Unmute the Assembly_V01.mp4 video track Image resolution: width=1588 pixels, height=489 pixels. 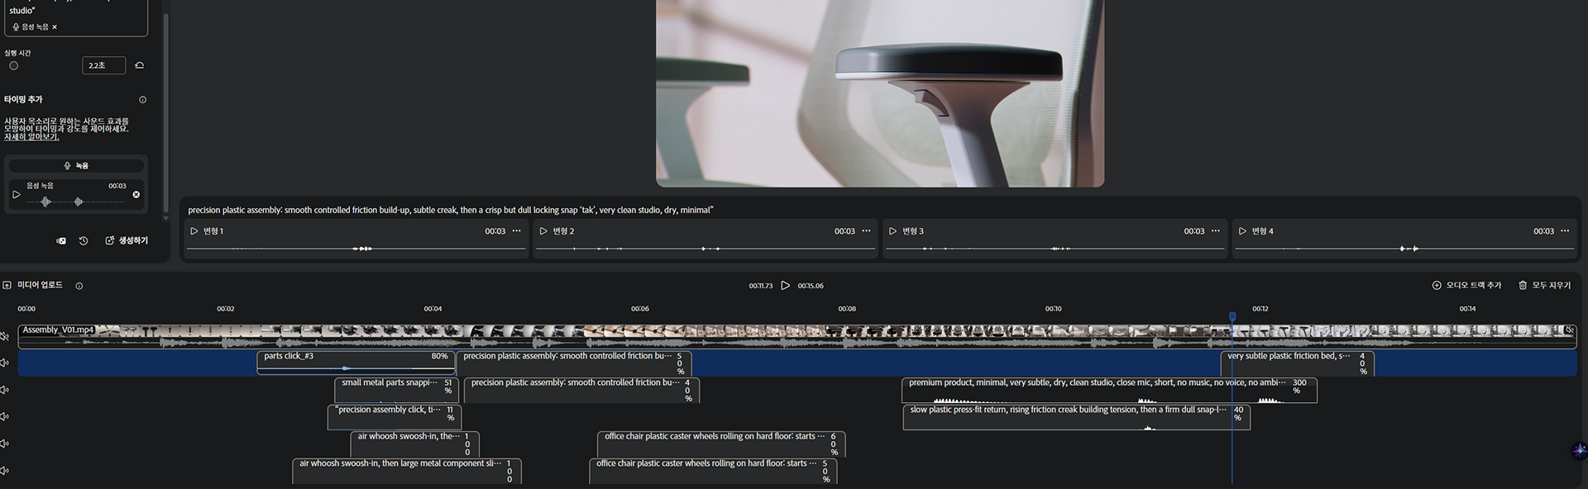coord(5,336)
